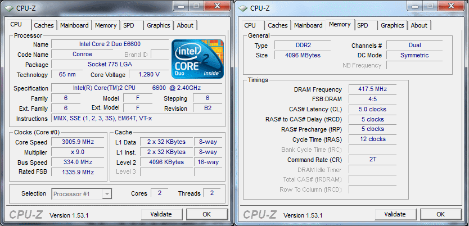Image resolution: width=469 pixels, height=226 pixels.
Task: Click OK in the right CPU-Z window
Action: 440,214
